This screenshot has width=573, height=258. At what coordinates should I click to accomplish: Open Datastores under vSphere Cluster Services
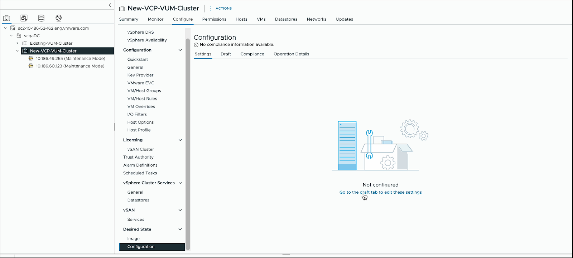[x=138, y=200]
